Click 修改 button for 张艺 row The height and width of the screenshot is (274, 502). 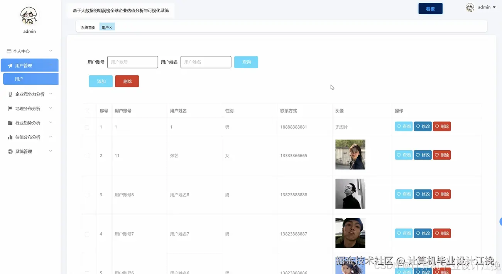click(x=423, y=155)
